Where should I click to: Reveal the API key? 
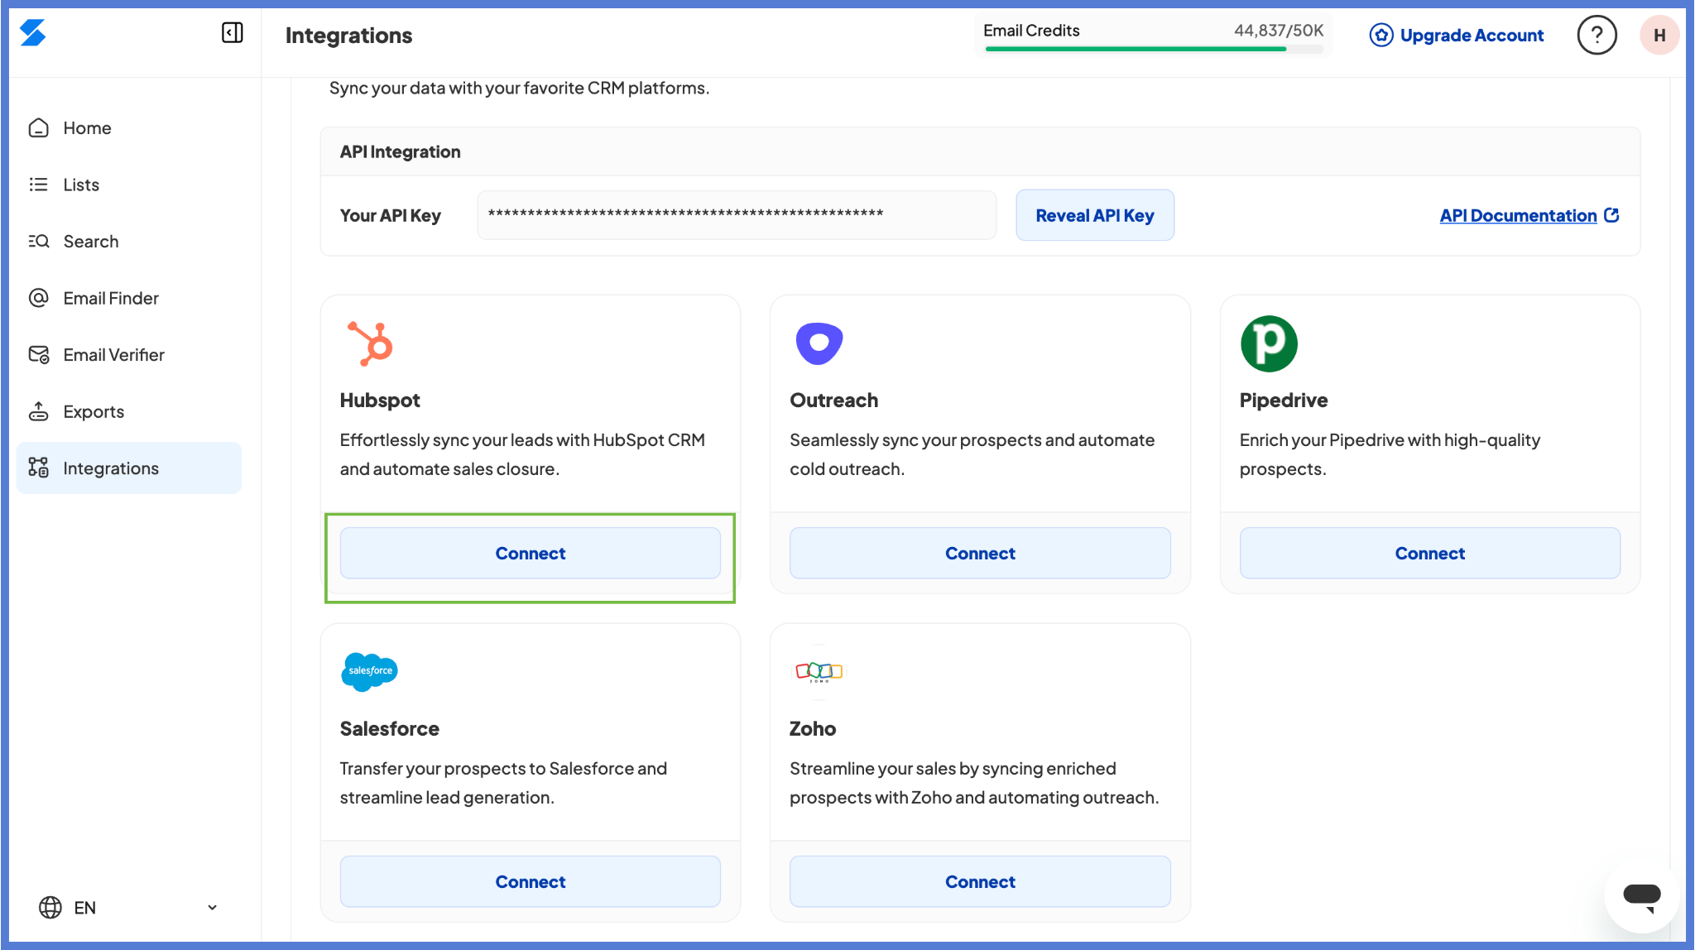[x=1094, y=215]
